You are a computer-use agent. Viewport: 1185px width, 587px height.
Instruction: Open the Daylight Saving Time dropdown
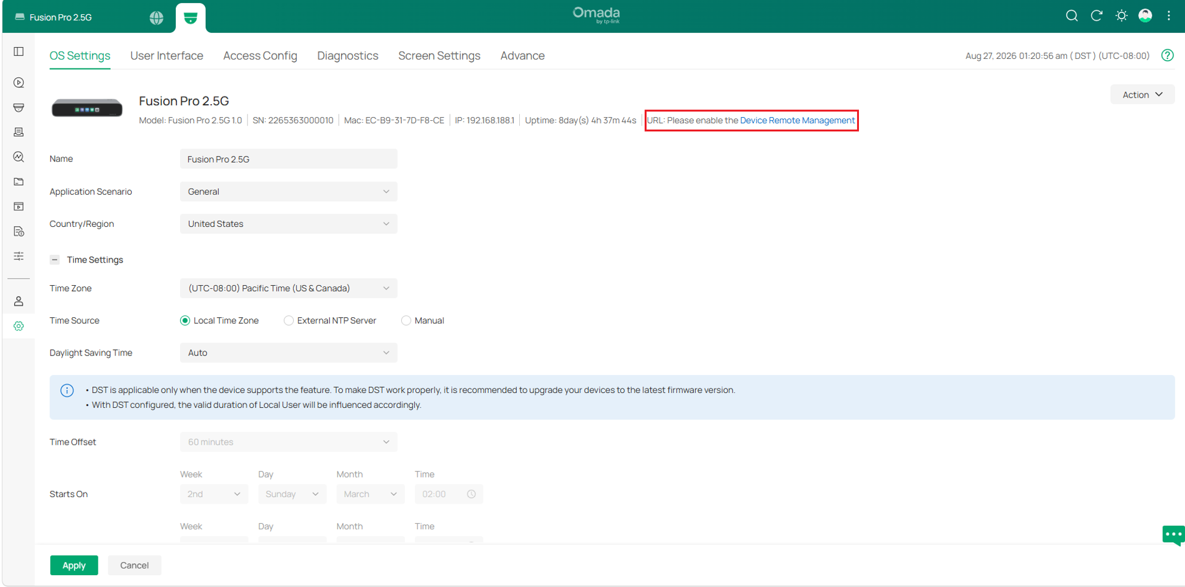point(289,353)
